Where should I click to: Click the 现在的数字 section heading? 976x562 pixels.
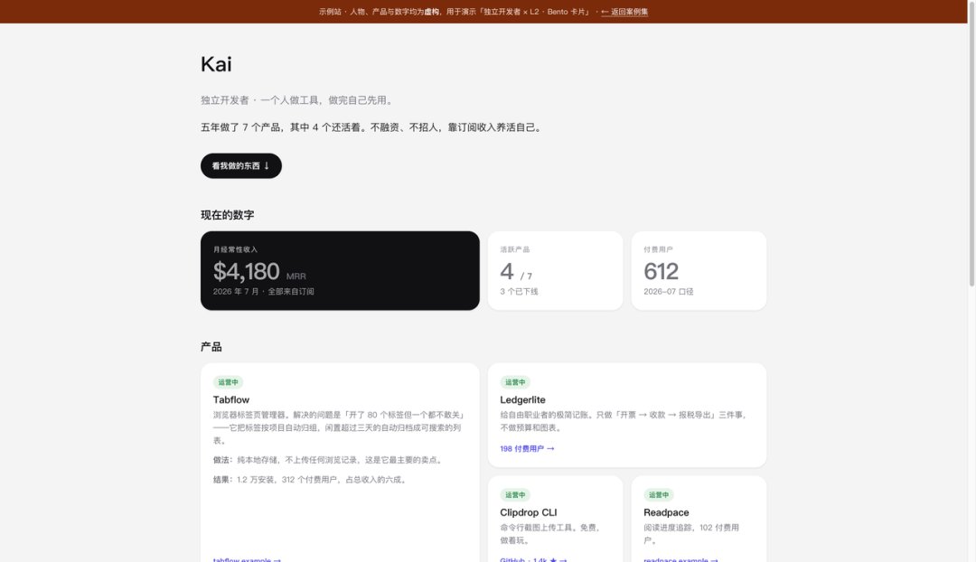(227, 215)
